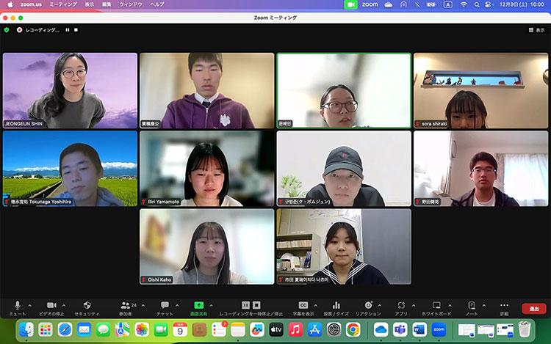Mute the microphone in Zoom toolbar
The image size is (551, 344).
18,305
